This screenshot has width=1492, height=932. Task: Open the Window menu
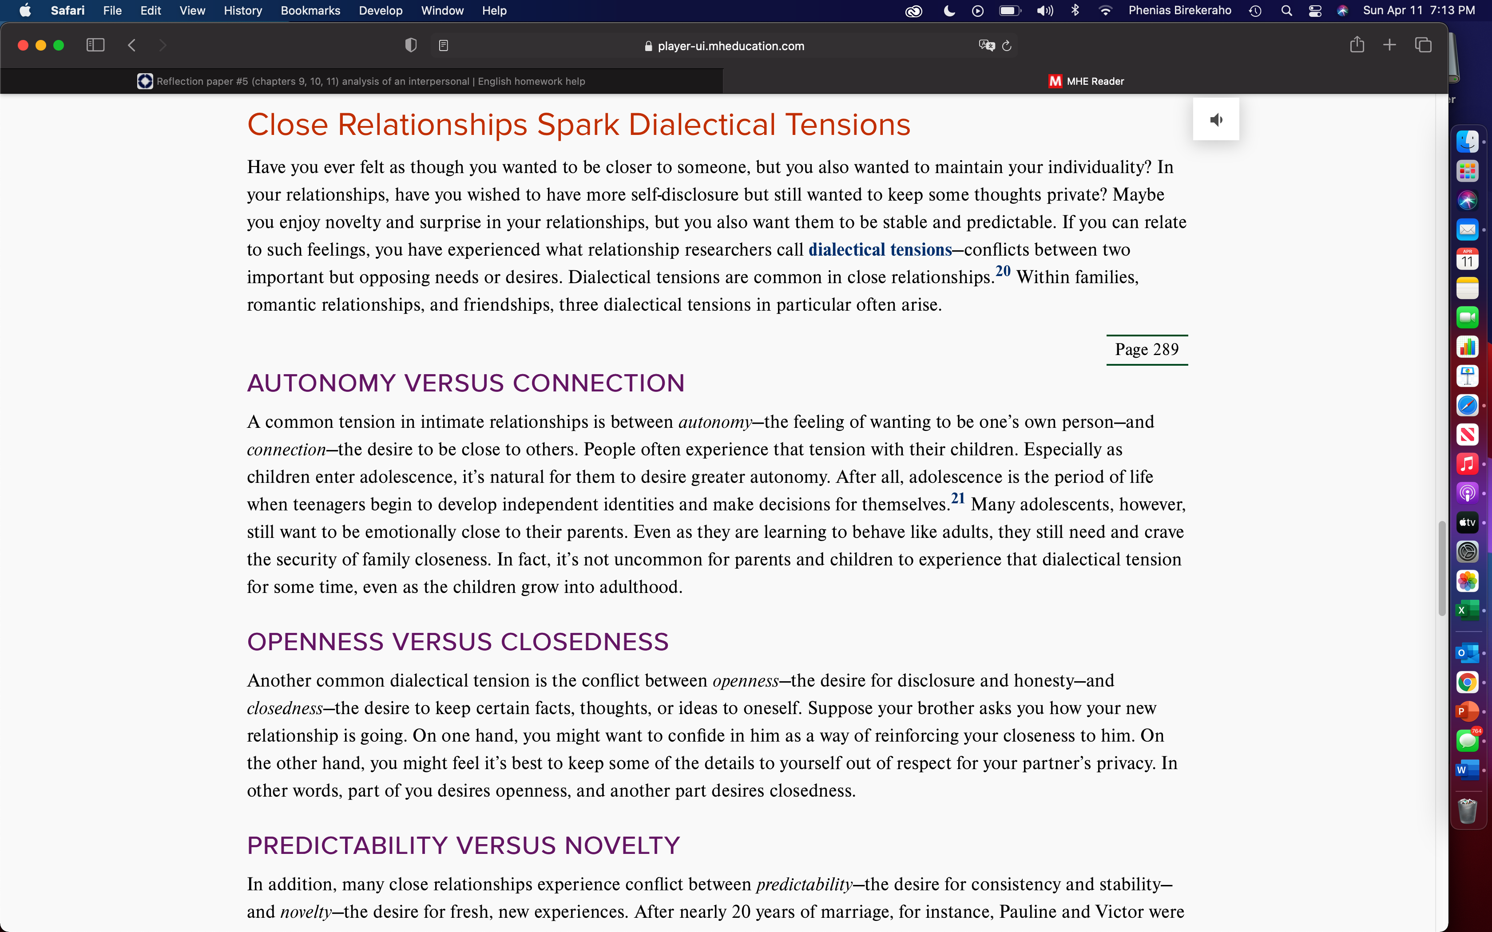click(442, 11)
